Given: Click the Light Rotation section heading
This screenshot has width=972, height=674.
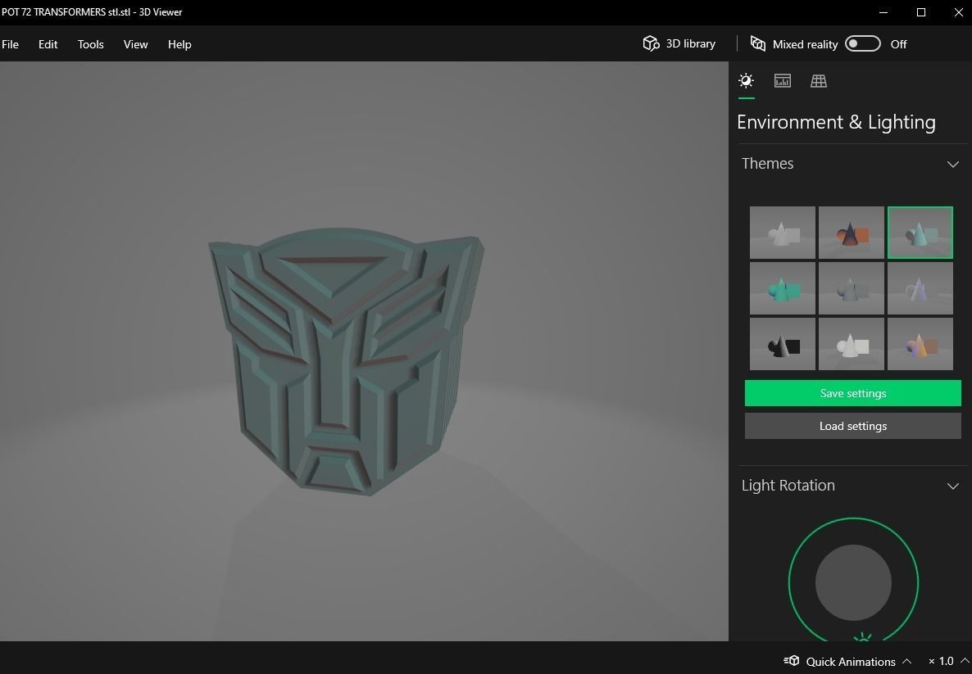Looking at the screenshot, I should pyautogui.click(x=788, y=485).
